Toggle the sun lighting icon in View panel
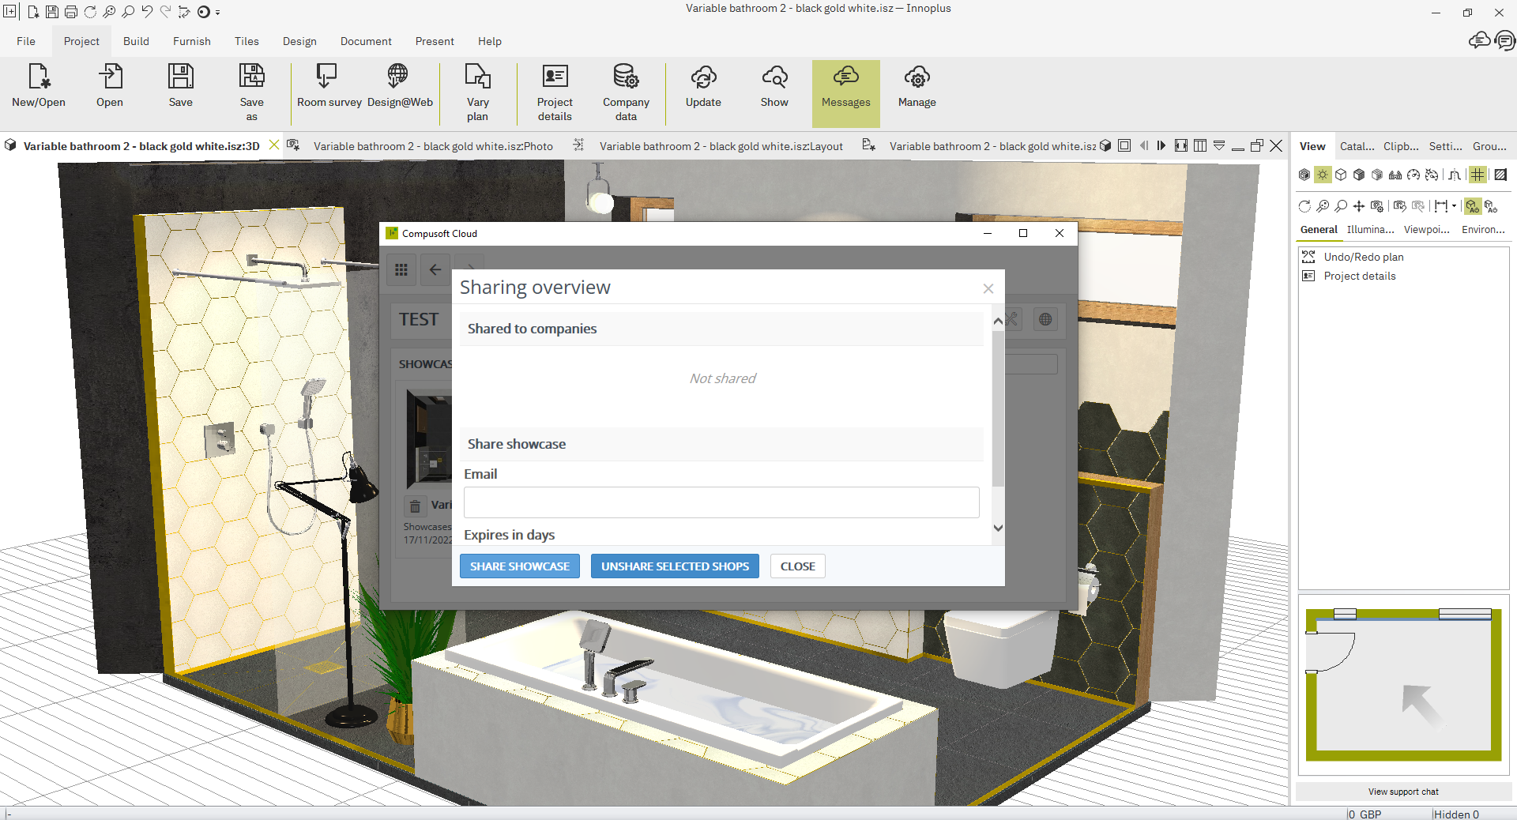 [1323, 175]
